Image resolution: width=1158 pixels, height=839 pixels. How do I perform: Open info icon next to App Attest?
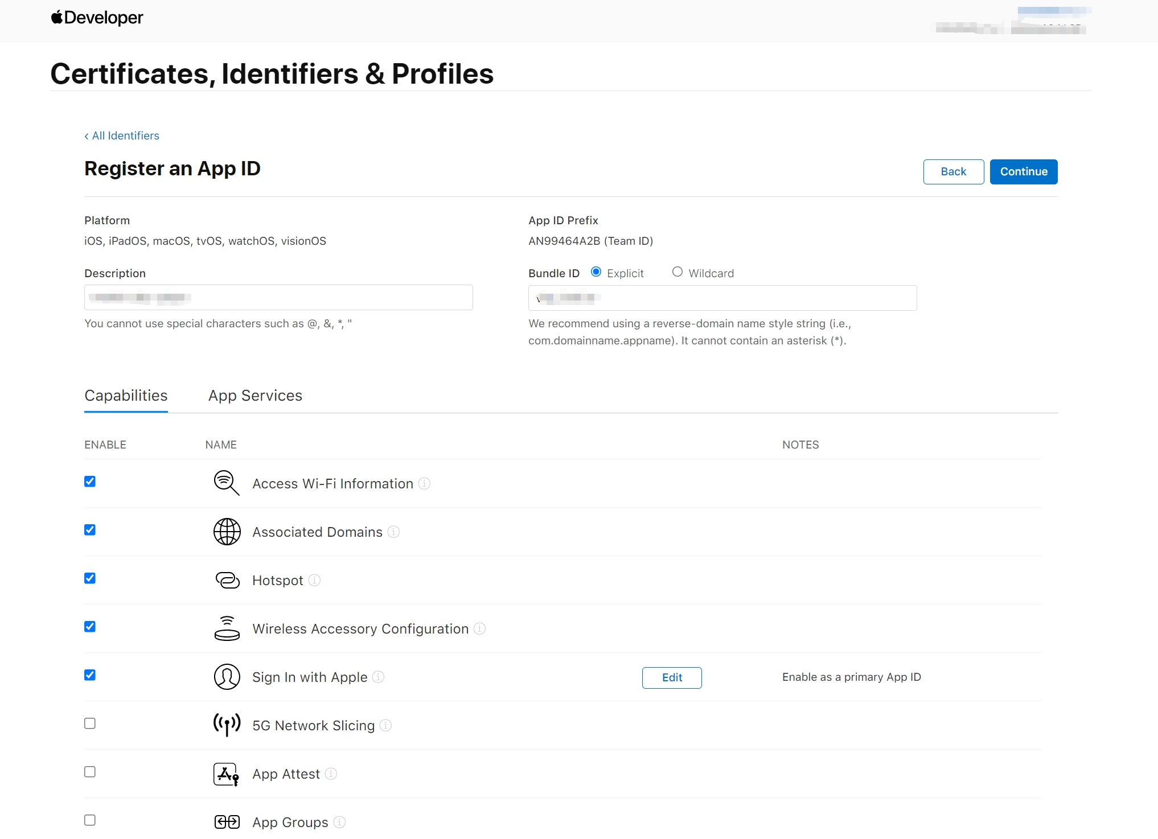point(331,774)
